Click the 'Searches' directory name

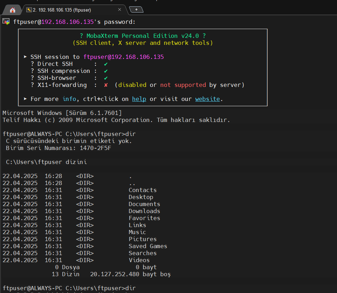pos(142,253)
